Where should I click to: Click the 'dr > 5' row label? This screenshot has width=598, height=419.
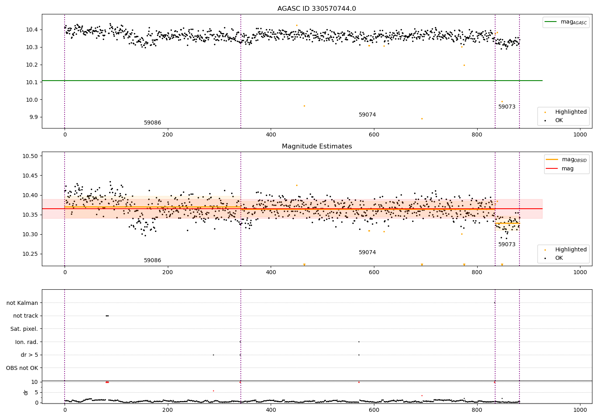pos(30,355)
